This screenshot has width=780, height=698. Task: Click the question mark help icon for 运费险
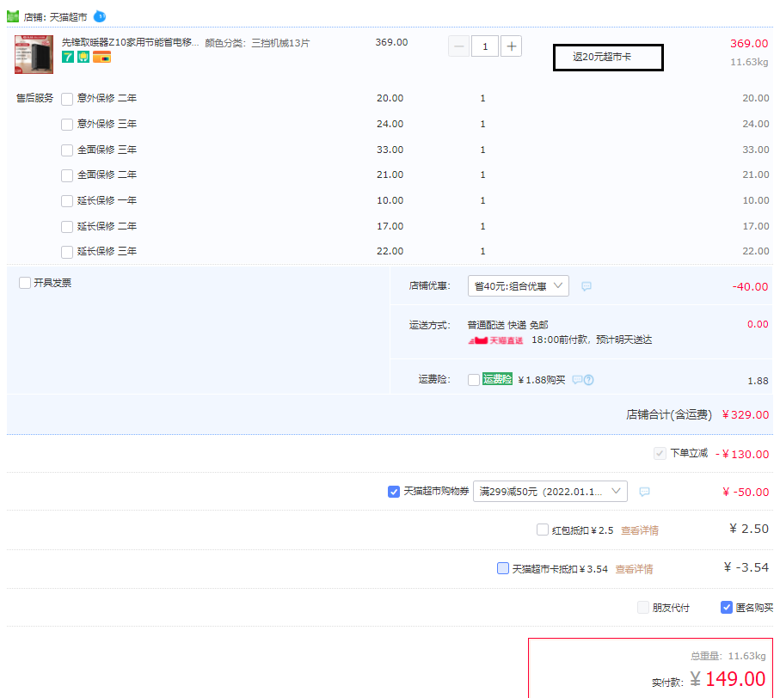[x=589, y=380]
